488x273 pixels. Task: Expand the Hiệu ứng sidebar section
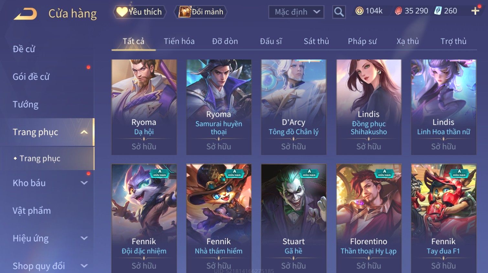84,238
